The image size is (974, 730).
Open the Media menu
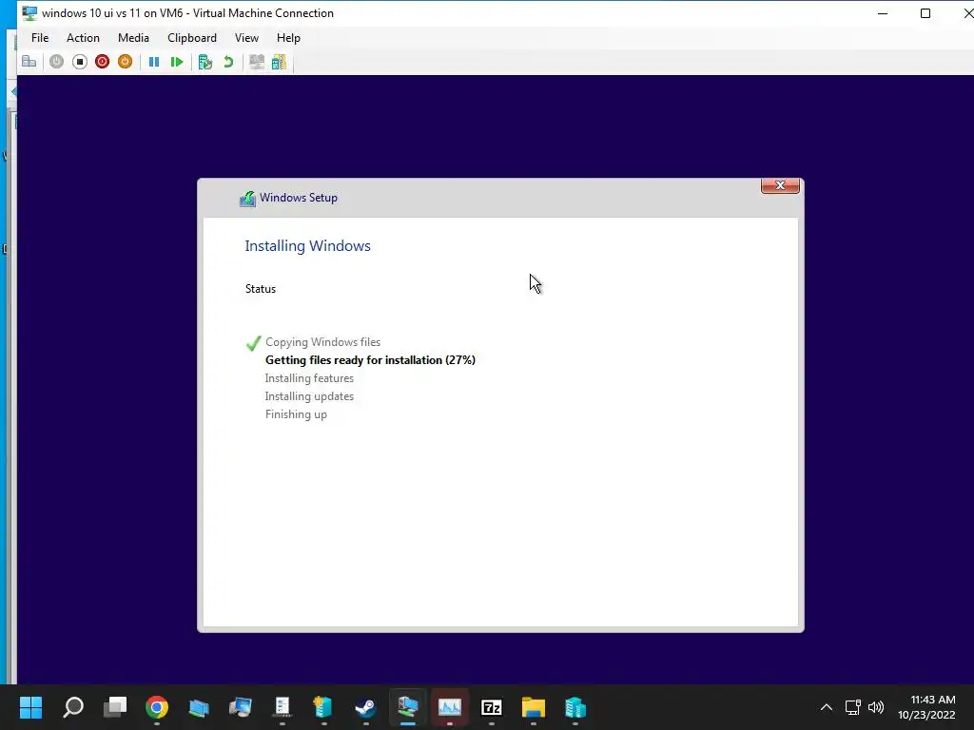click(x=133, y=38)
